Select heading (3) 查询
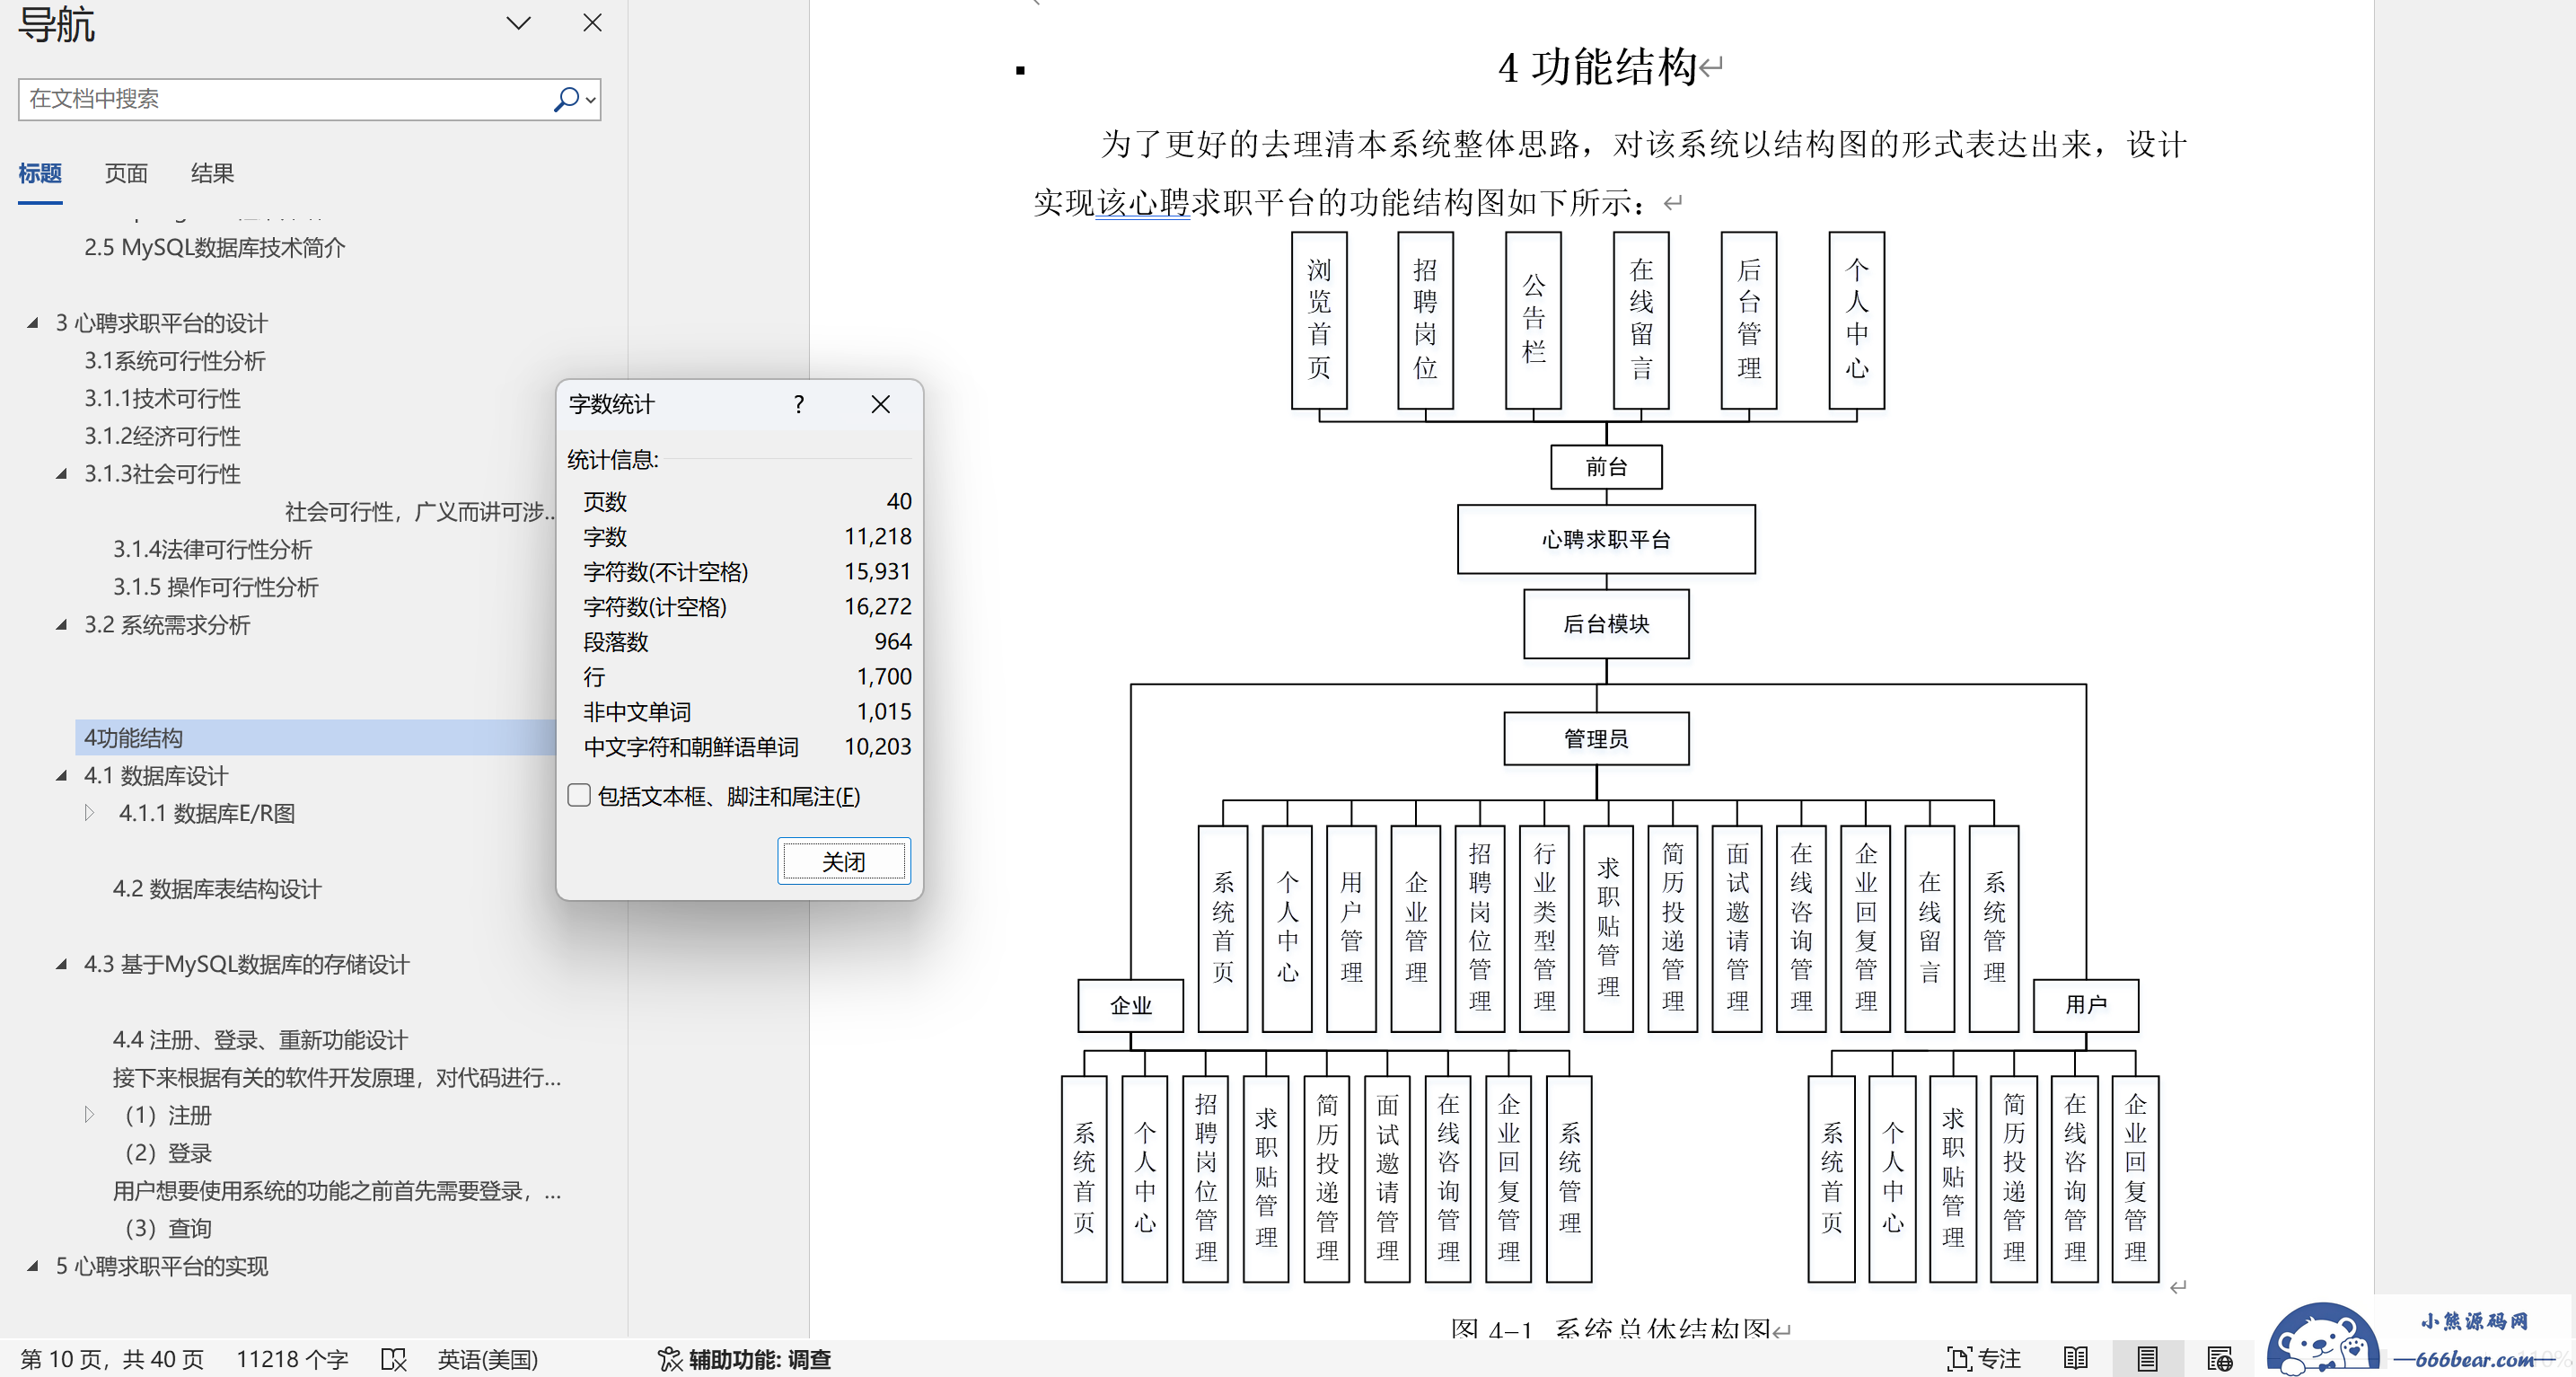The height and width of the screenshot is (1377, 2576). tap(168, 1228)
